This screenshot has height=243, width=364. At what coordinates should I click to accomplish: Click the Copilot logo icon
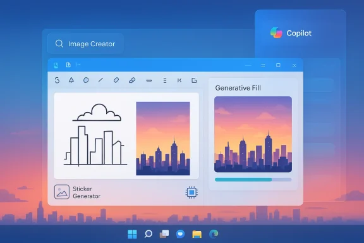[x=276, y=33]
